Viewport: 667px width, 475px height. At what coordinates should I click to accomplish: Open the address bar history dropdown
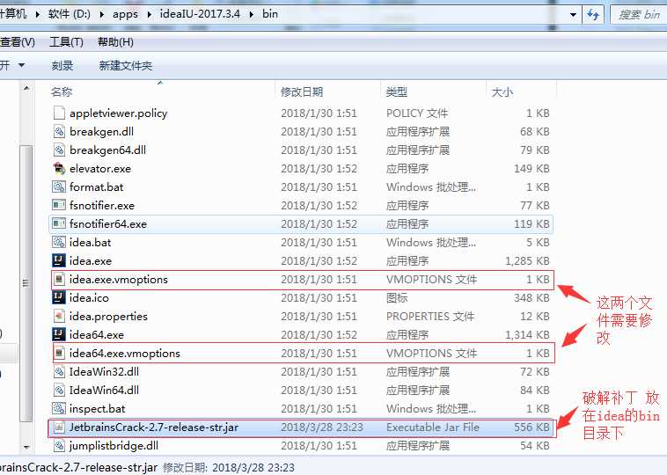pyautogui.click(x=573, y=15)
